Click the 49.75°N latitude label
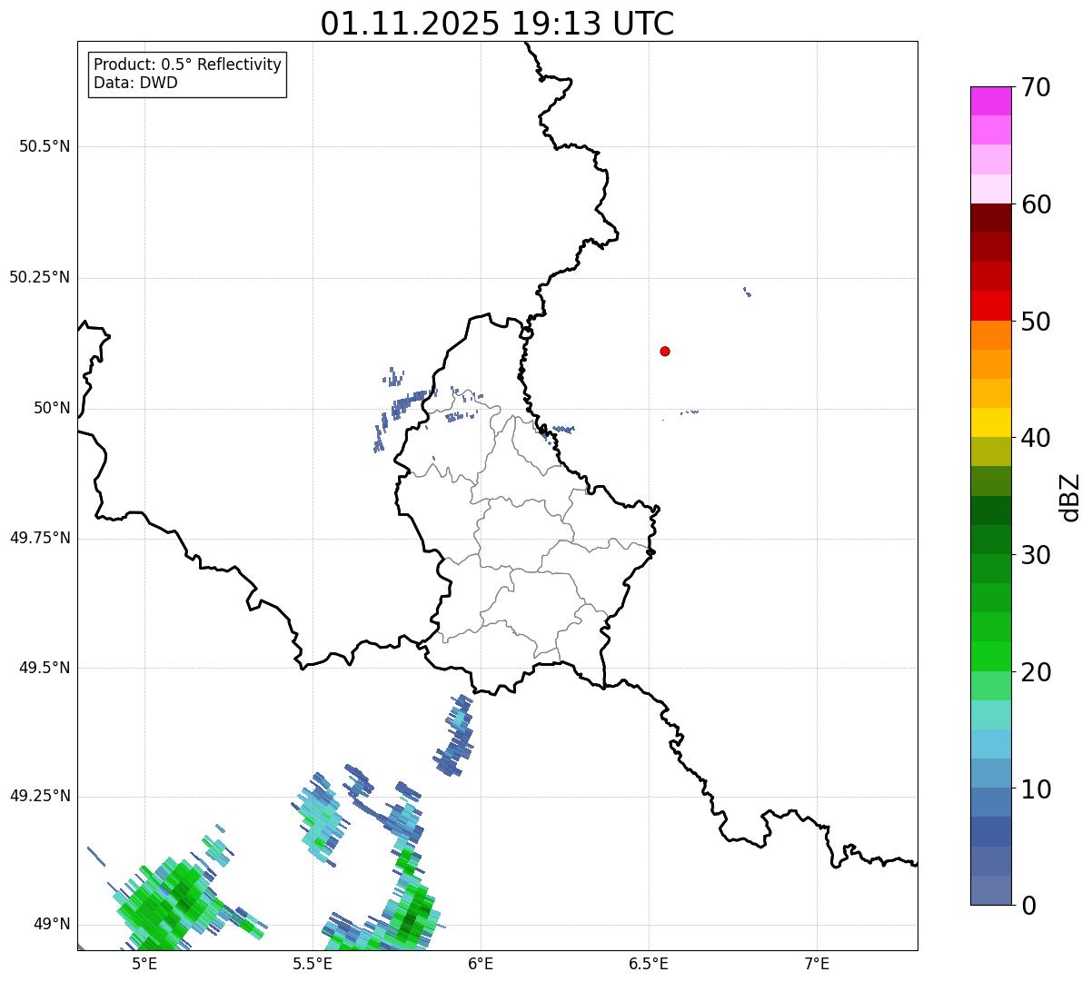Viewport: 1092px width, 982px height. click(40, 538)
